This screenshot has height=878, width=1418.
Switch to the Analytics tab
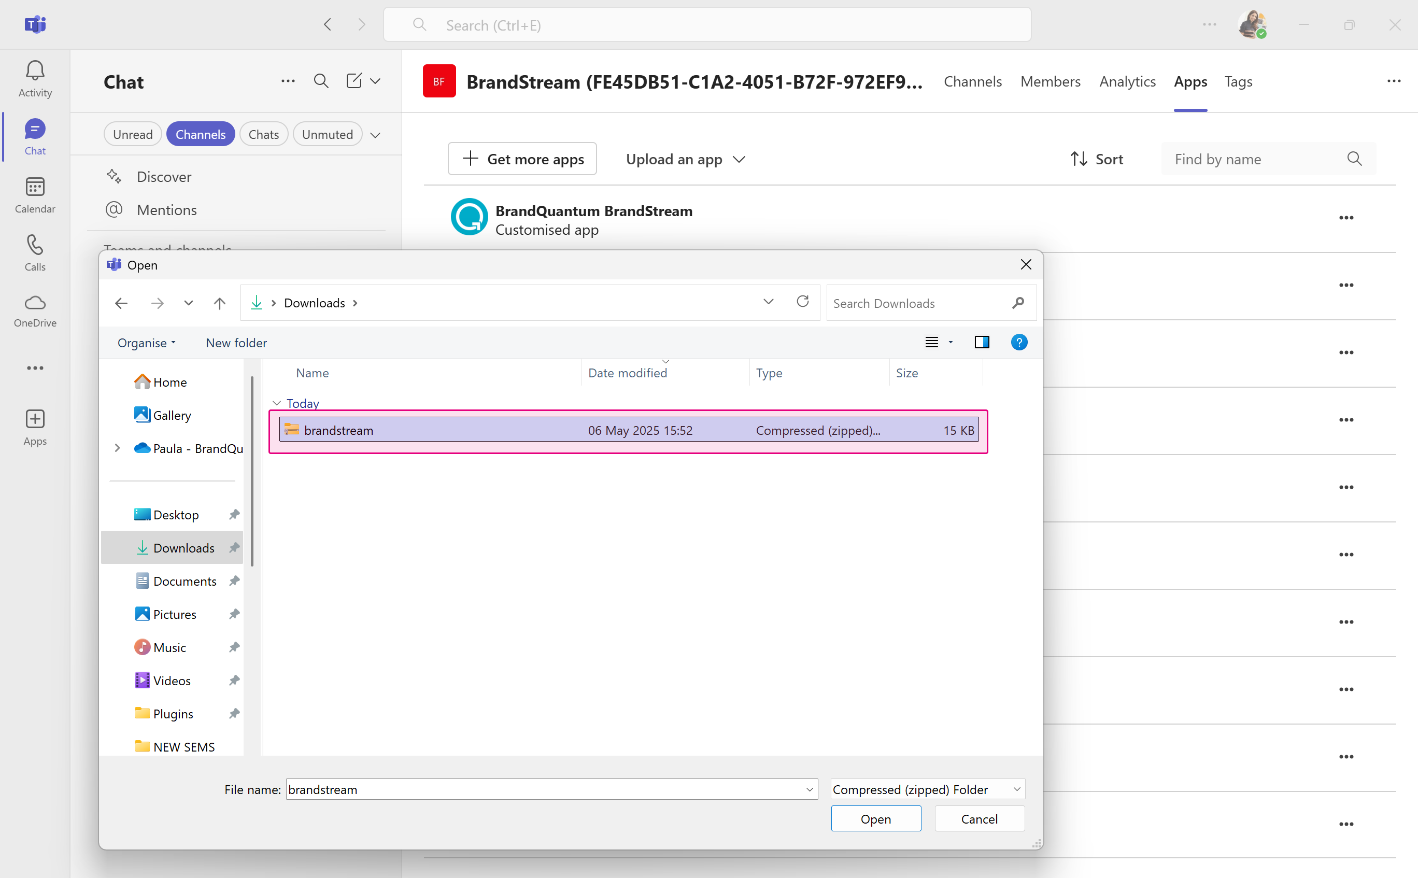[x=1127, y=81]
